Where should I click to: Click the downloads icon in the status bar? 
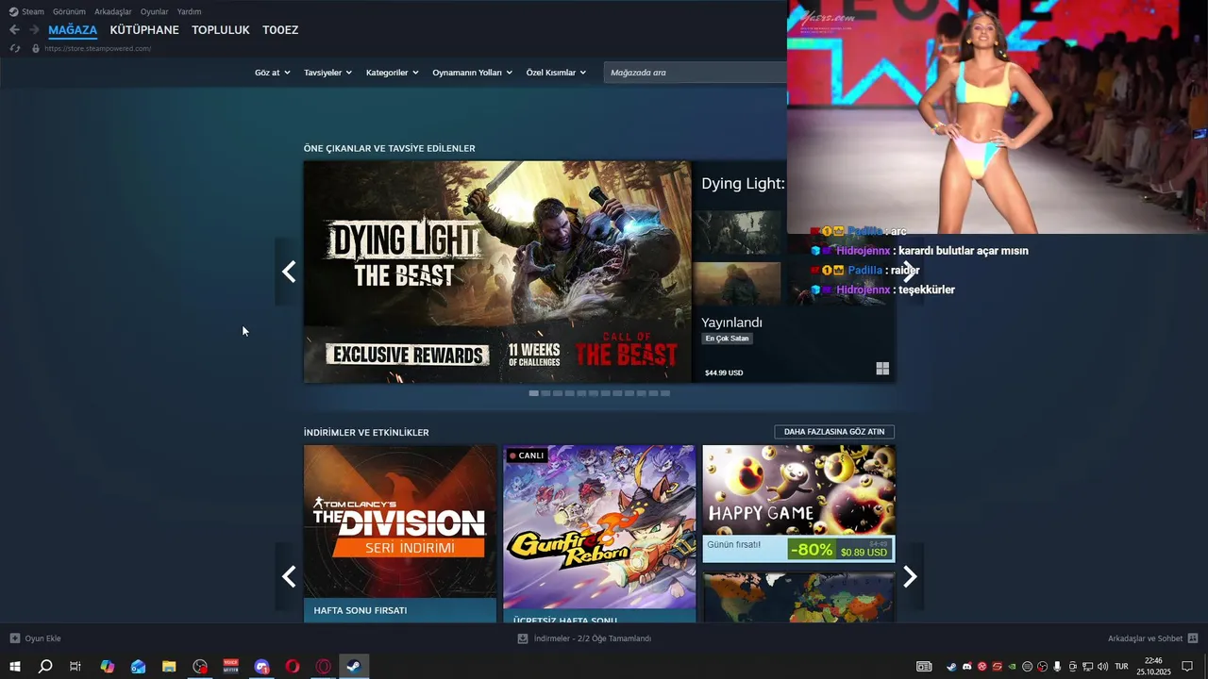pyautogui.click(x=523, y=638)
